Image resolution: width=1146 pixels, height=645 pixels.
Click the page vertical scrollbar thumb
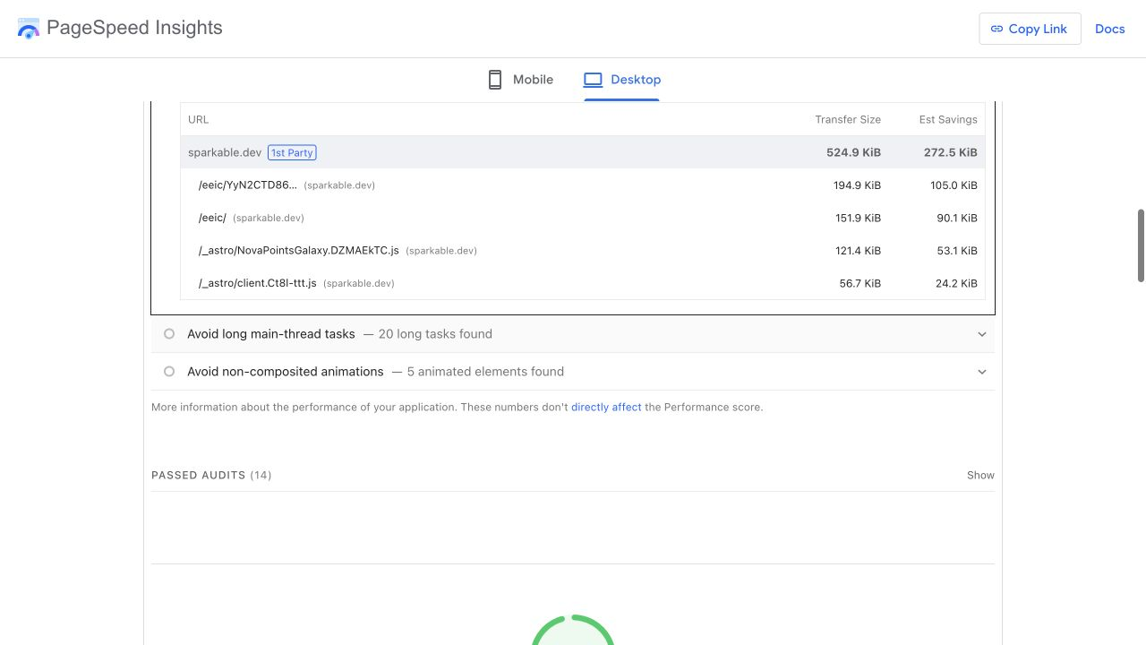coord(1141,246)
